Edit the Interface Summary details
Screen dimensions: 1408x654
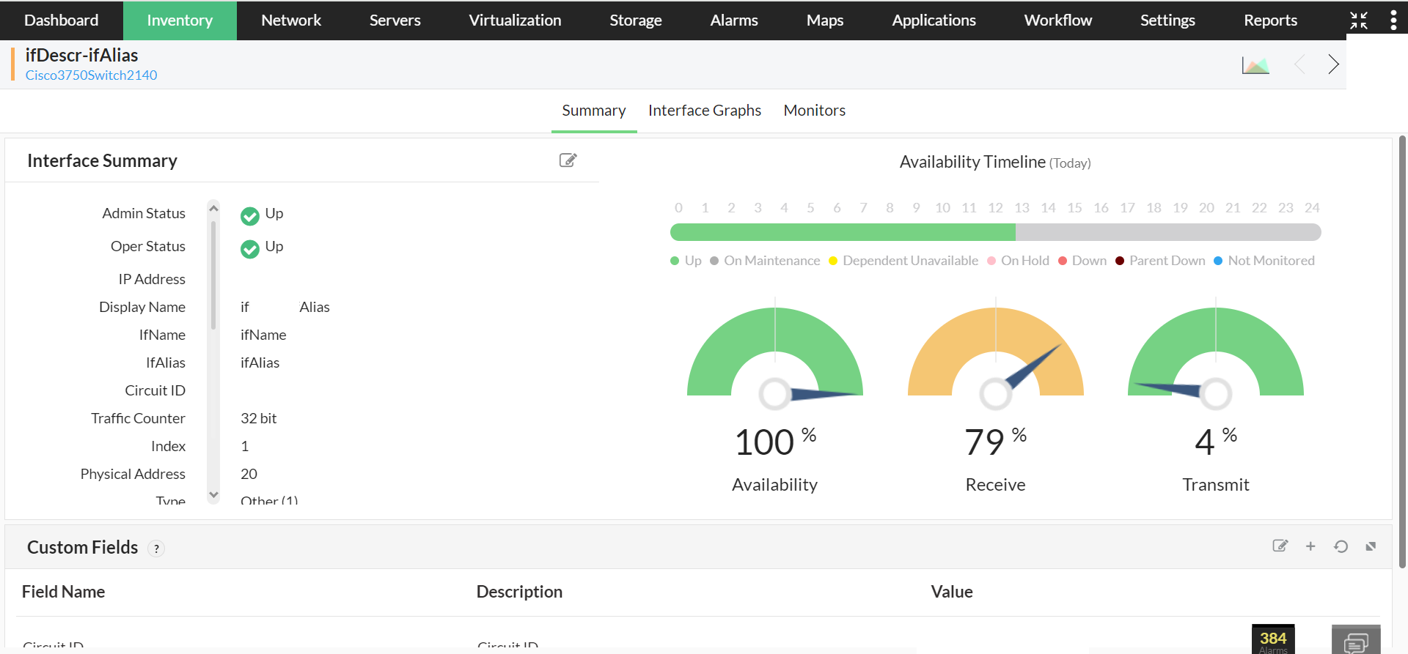(x=568, y=160)
